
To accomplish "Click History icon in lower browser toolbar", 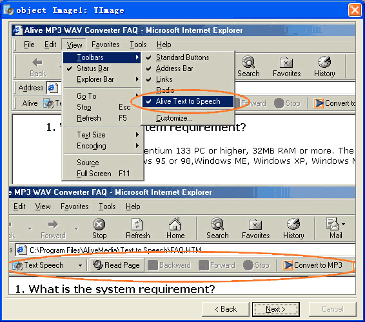I will coord(293,228).
